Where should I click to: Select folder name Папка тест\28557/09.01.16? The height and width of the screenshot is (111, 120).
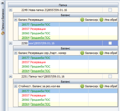46,76
